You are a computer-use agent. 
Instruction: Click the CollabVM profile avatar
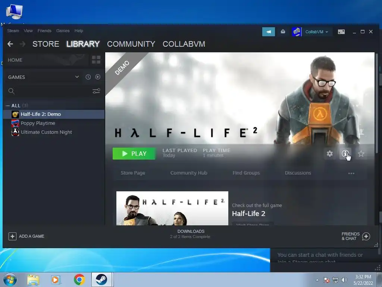click(x=297, y=32)
